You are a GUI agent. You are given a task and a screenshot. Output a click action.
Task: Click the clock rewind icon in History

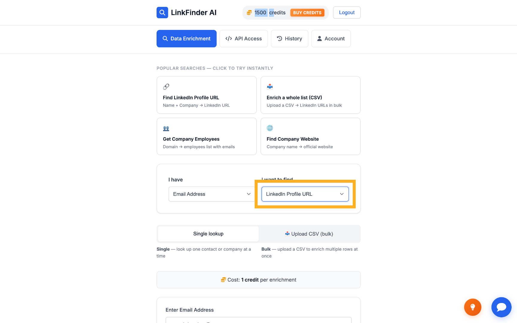pyautogui.click(x=280, y=39)
